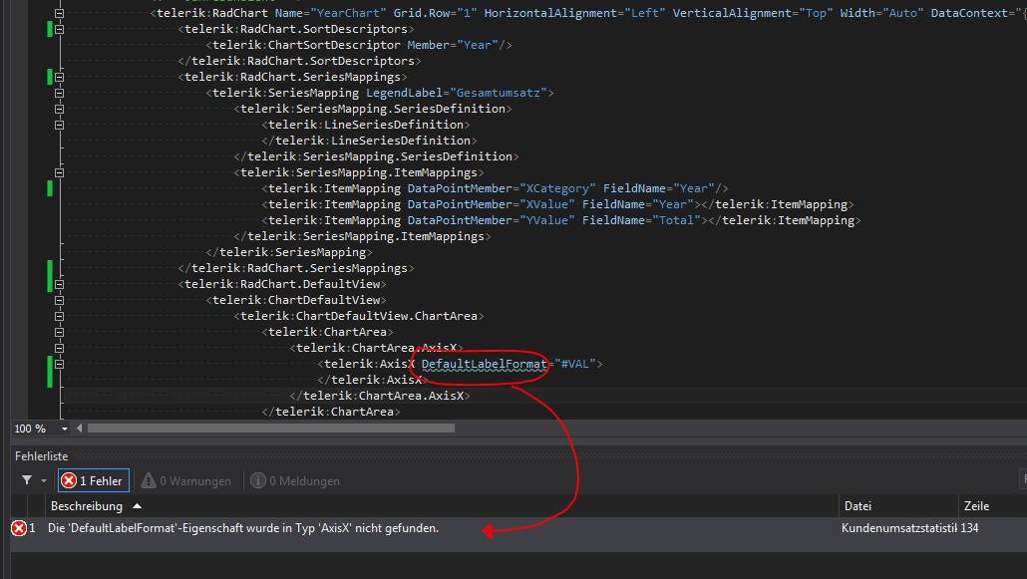Image resolution: width=1027 pixels, height=579 pixels.
Task: Toggle the 0 Warnungen filter
Action: point(186,480)
